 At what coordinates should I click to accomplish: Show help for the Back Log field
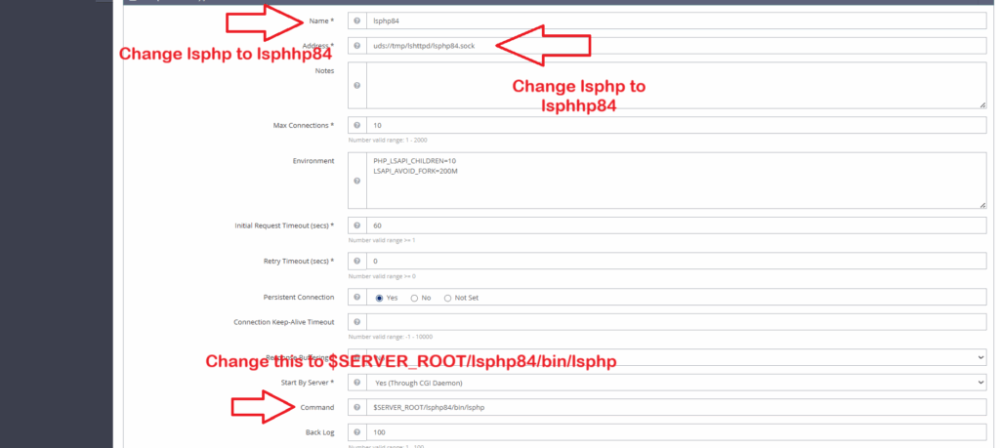click(x=356, y=432)
